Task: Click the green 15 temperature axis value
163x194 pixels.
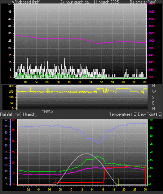Action: (151, 160)
